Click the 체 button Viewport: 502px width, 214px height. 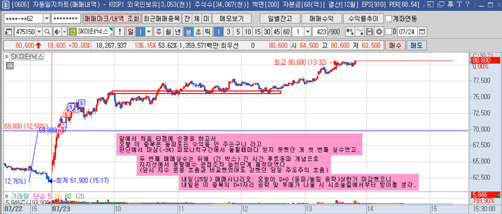coord(197,19)
